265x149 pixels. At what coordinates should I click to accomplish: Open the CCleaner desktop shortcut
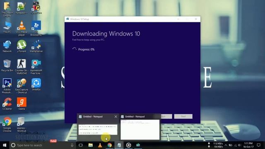(x=7, y=104)
